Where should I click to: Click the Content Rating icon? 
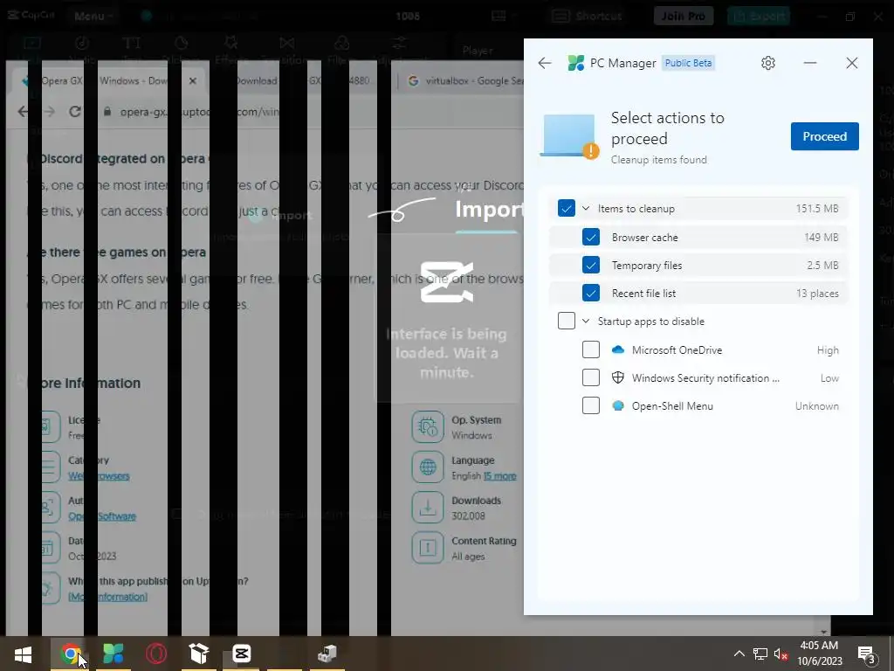coord(428,547)
